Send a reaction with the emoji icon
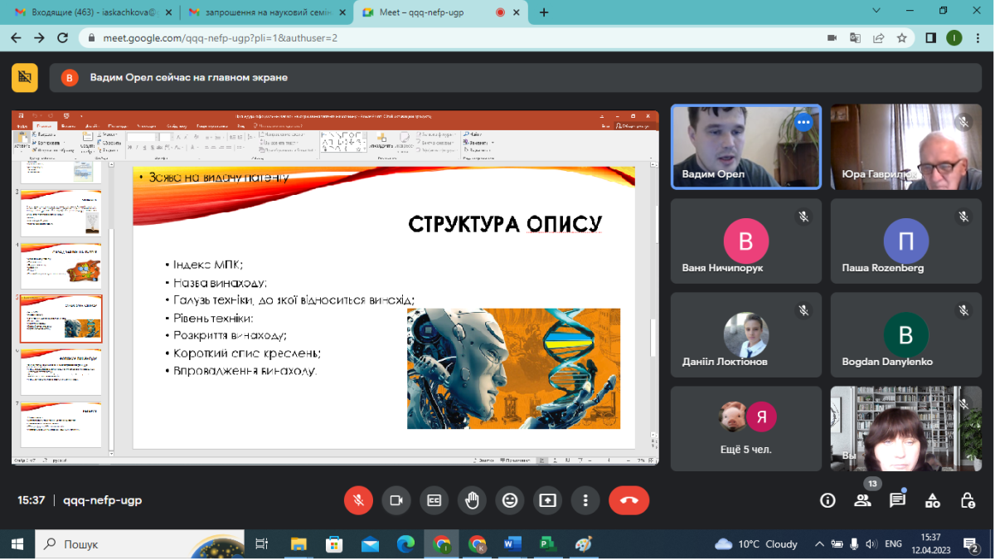The image size is (995, 560). pyautogui.click(x=510, y=500)
